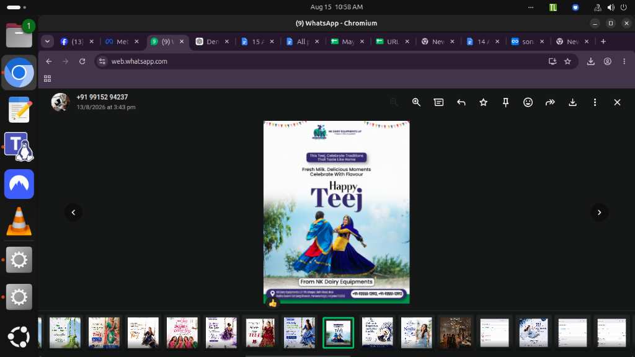635x357 pixels.
Task: React with the emoji smiley icon
Action: coord(528,102)
